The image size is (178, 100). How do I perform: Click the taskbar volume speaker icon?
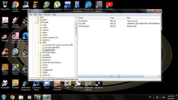point(164,97)
